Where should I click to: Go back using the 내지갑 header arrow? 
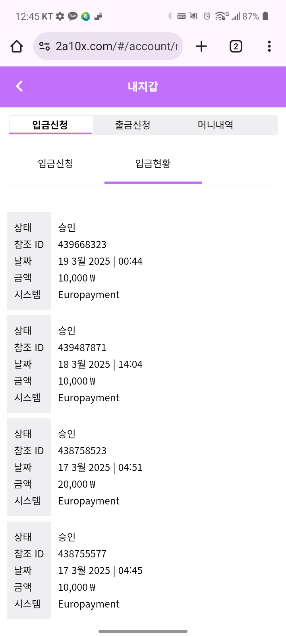(x=19, y=86)
